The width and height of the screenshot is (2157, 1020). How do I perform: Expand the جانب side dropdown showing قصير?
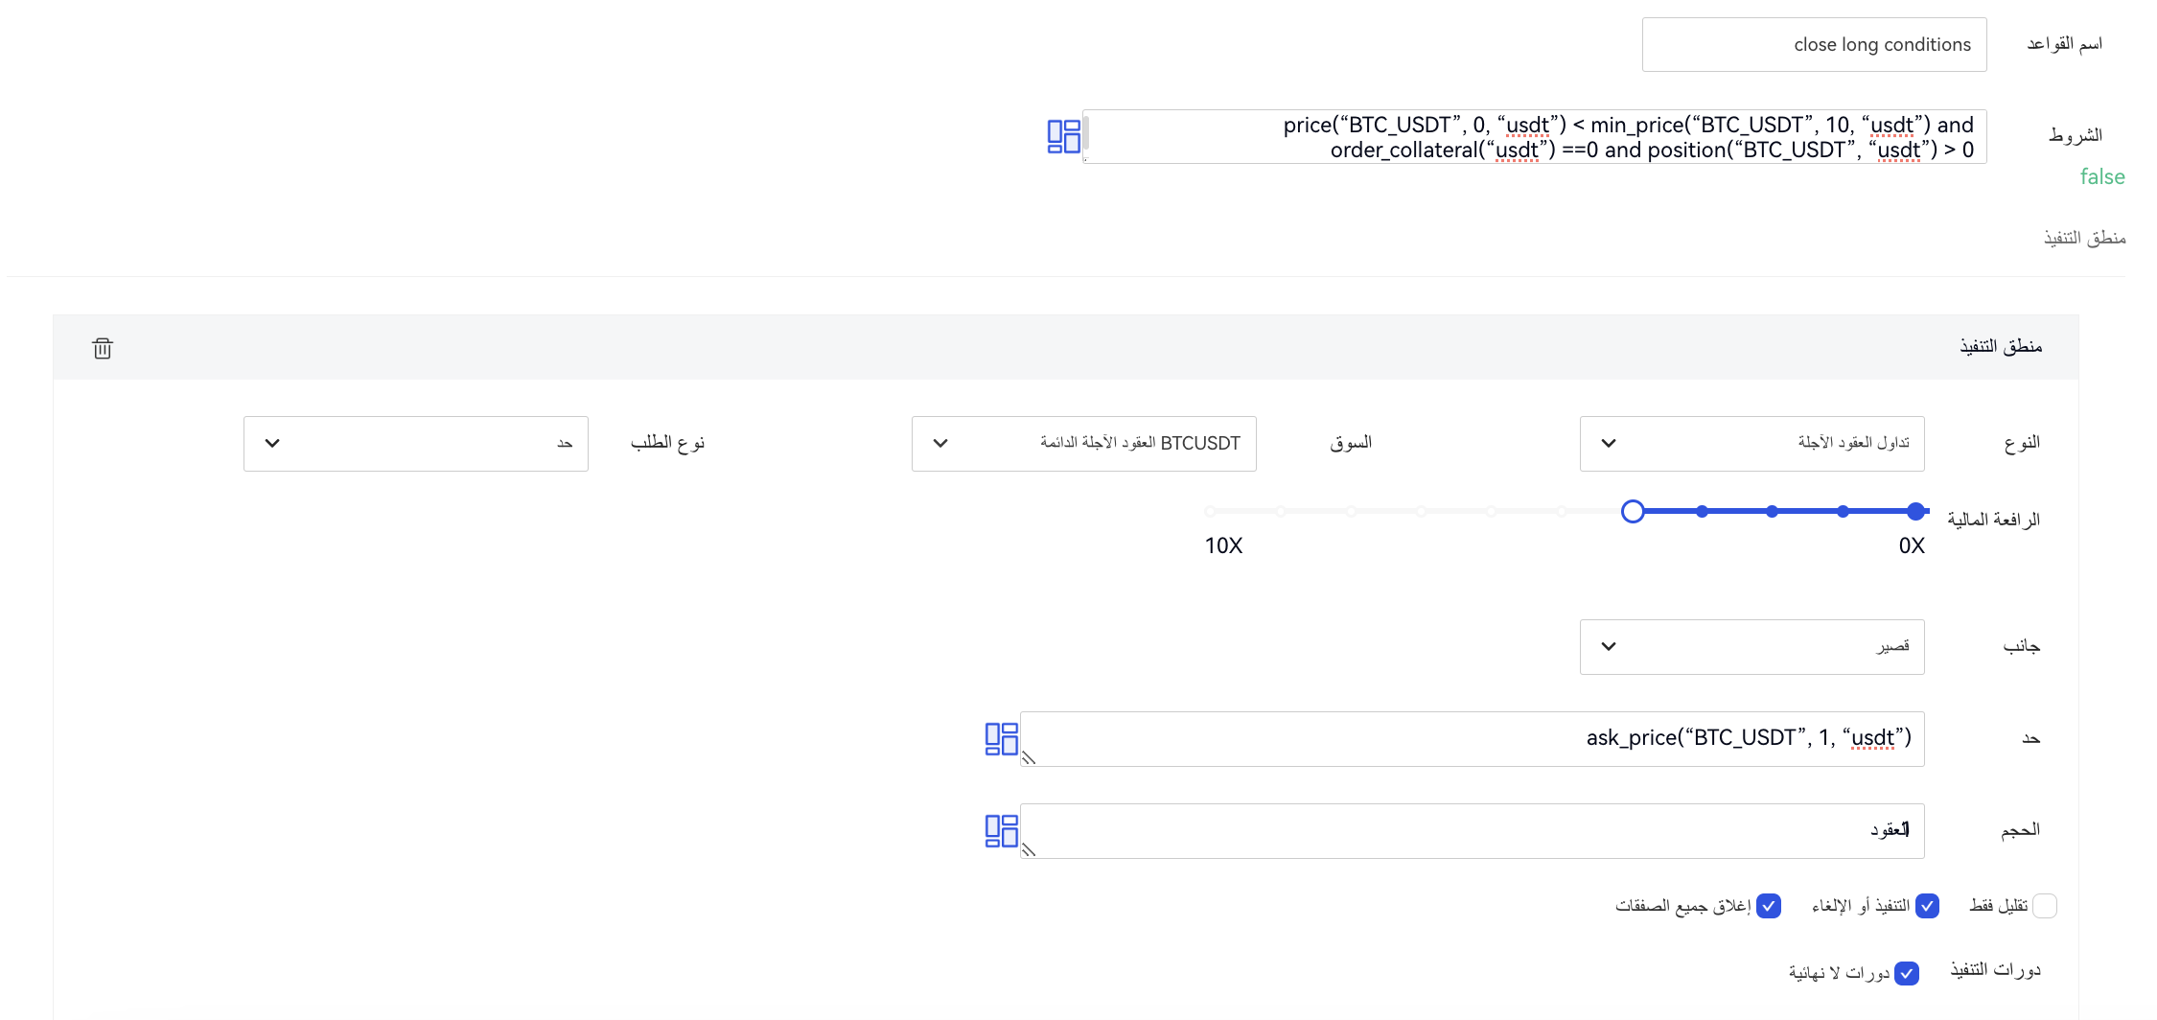pyautogui.click(x=1751, y=647)
